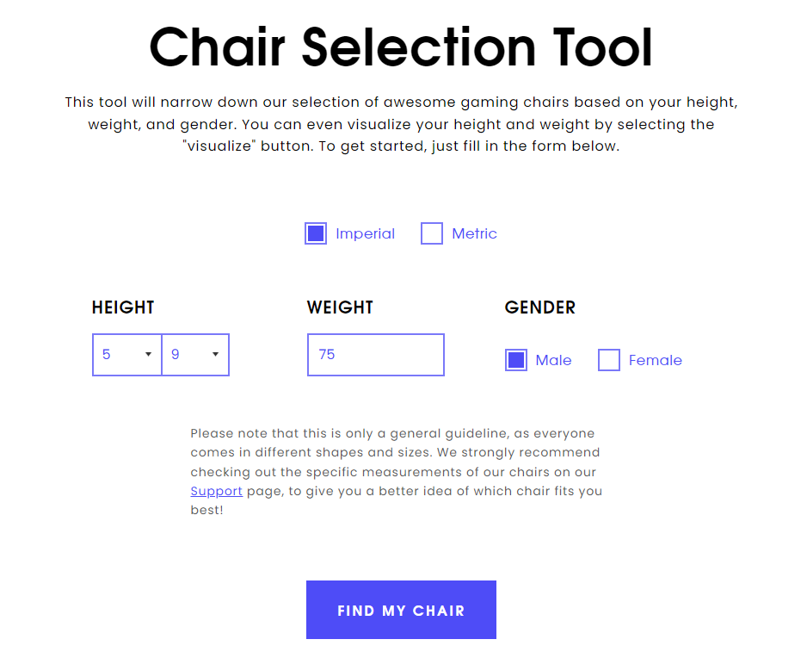Uncheck the Male gender option
This screenshot has height=658, width=807.
tap(516, 360)
